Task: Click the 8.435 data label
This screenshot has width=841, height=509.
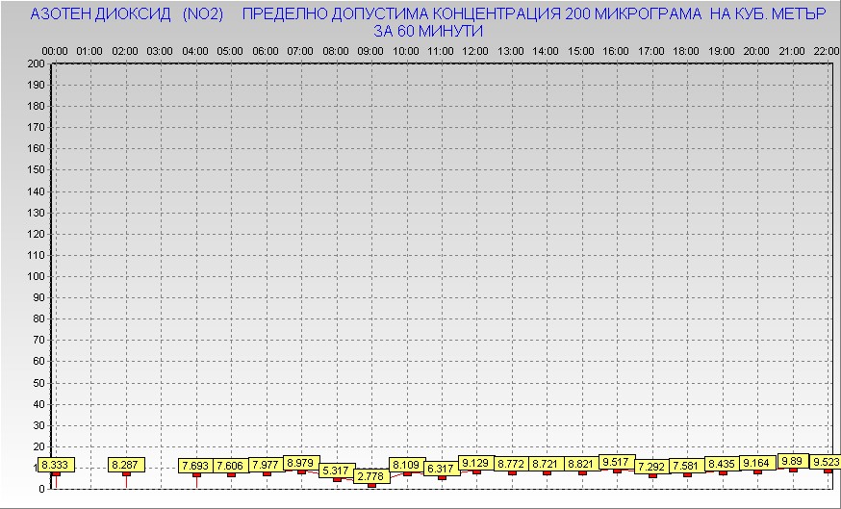Action: (723, 464)
